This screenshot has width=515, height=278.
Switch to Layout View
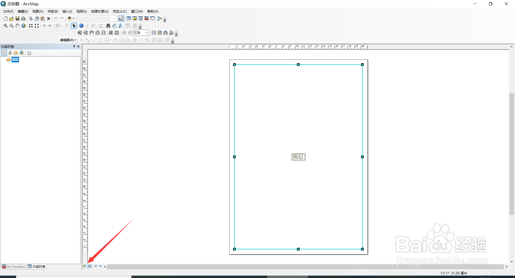pos(90,266)
